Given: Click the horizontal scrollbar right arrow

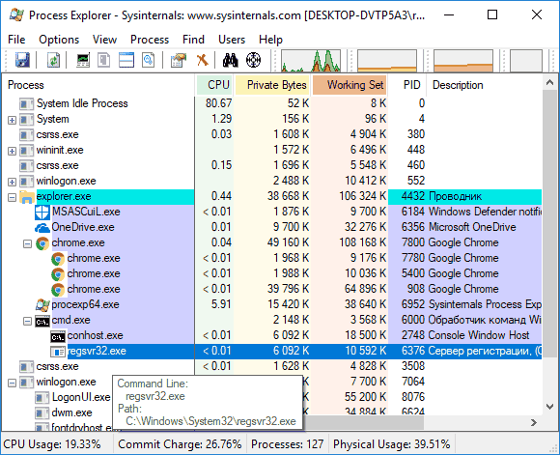Looking at the screenshot, I should tap(534, 422).
